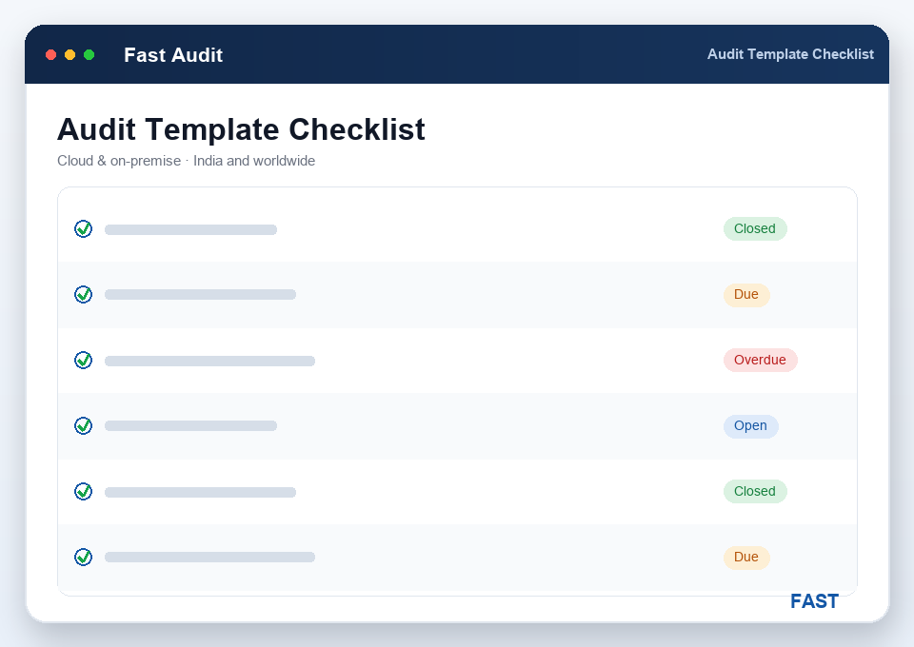
Task: Click the Due badge in the second row
Action: pos(746,295)
